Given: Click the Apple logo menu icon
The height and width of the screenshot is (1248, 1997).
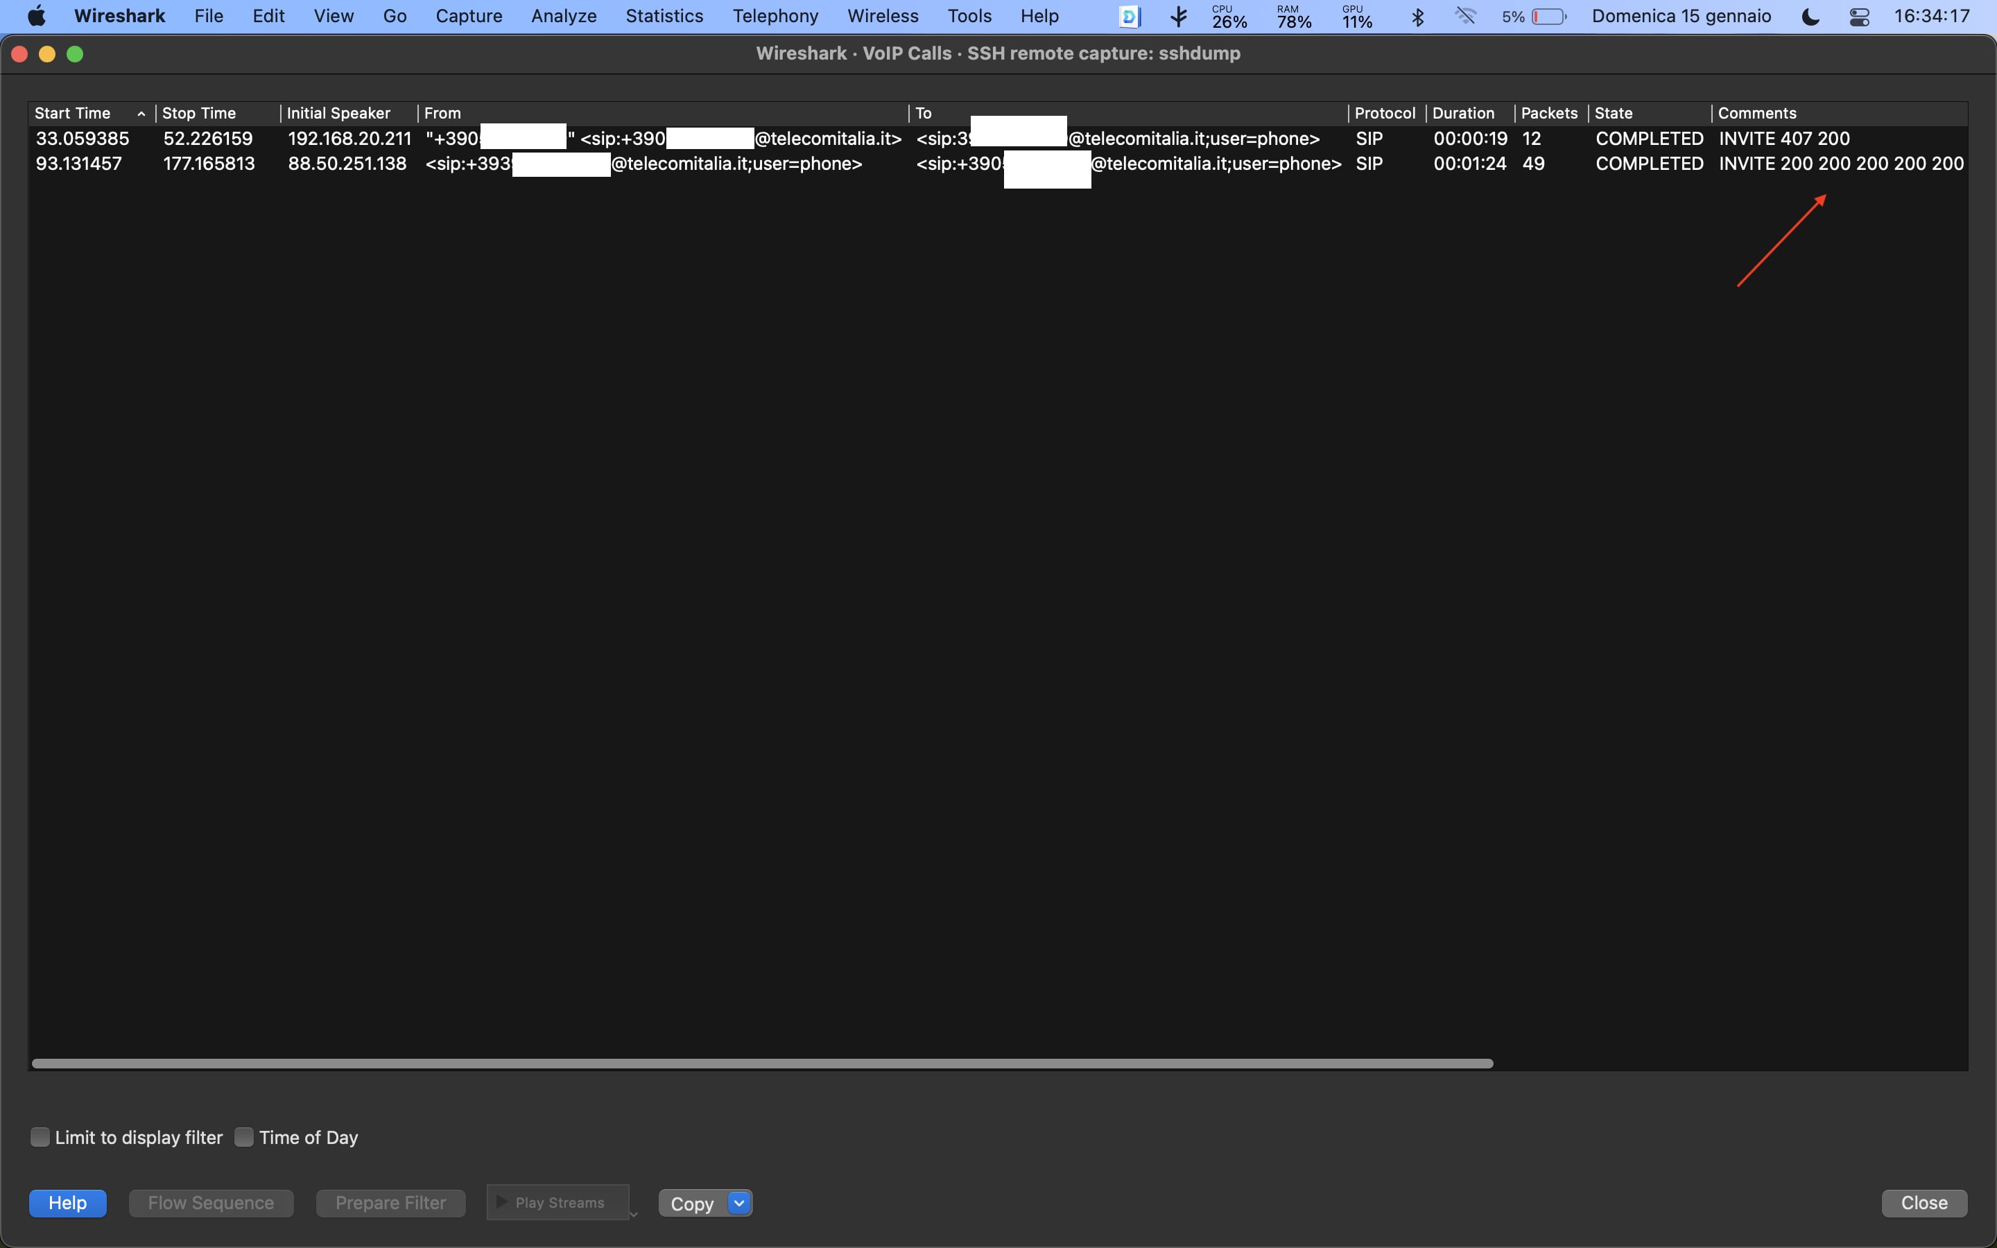Looking at the screenshot, I should (x=36, y=17).
